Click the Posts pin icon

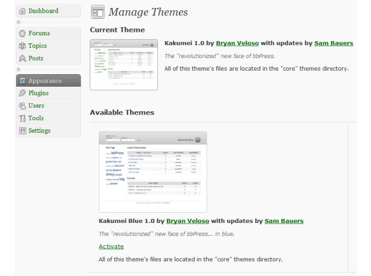click(x=22, y=58)
